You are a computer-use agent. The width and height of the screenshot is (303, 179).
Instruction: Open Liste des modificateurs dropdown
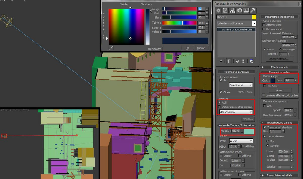coord(236,23)
